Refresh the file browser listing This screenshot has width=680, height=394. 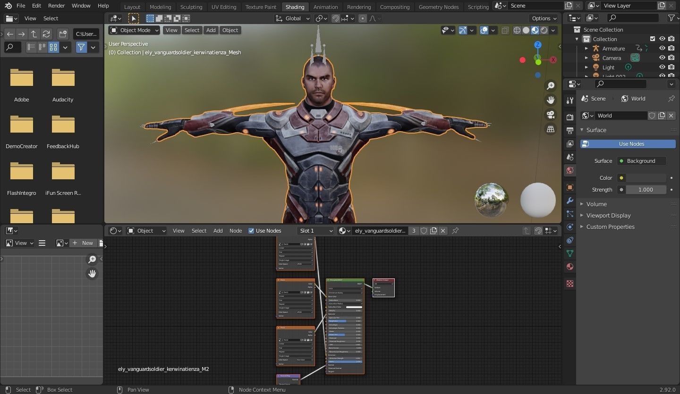point(46,34)
